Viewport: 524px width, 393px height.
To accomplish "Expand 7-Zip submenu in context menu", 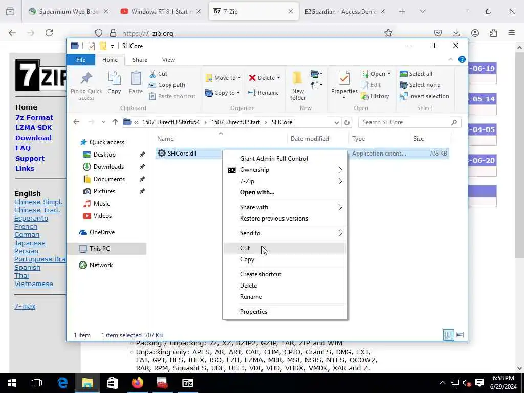I will (340, 182).
